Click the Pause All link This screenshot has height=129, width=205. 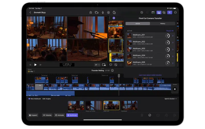click(x=170, y=31)
